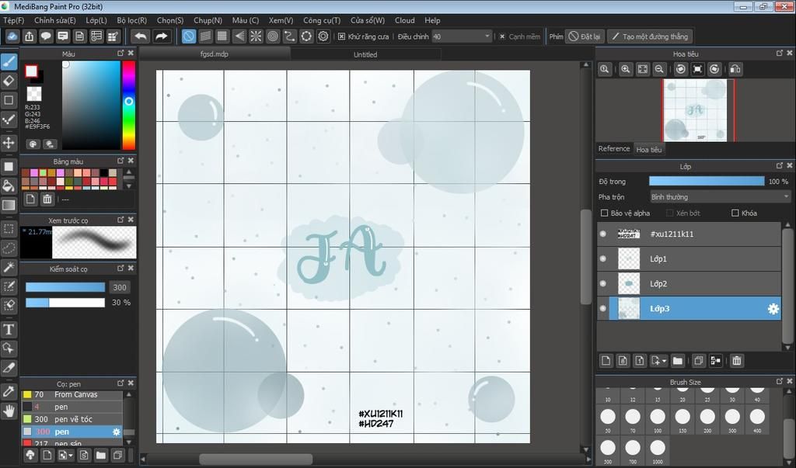Enable the crisscross grid snap guide
Screen dimensions: 796x468
click(222, 36)
